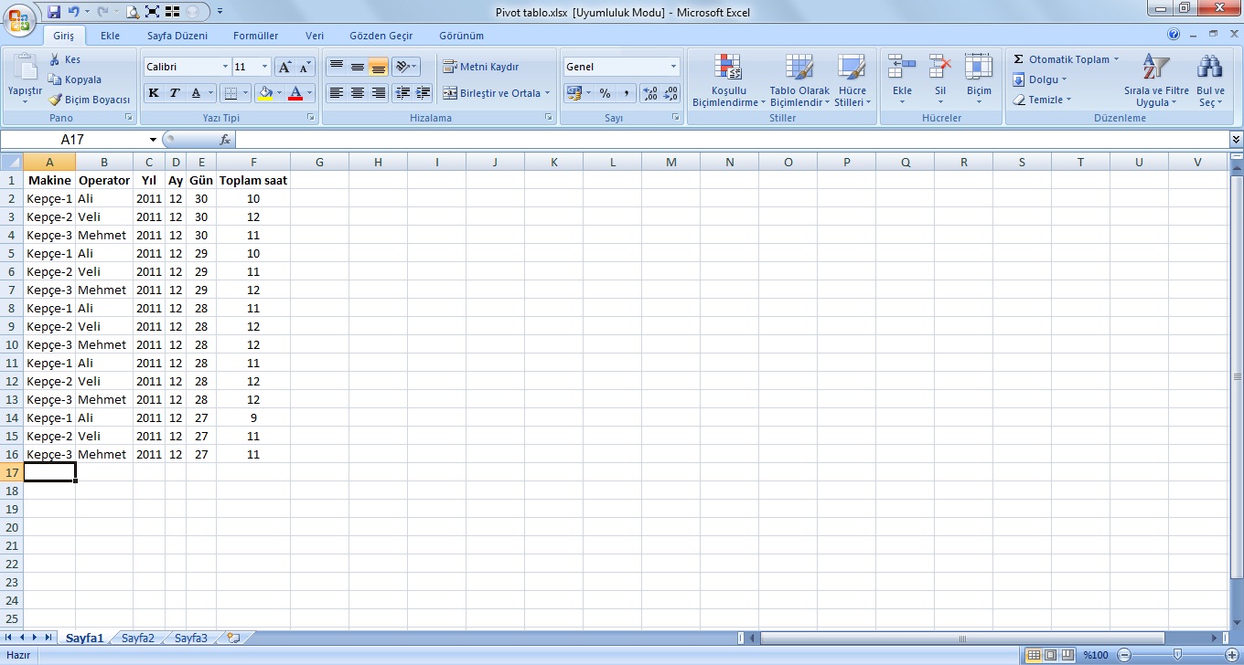
Task: Apply the red font color swatch
Action: 295,92
